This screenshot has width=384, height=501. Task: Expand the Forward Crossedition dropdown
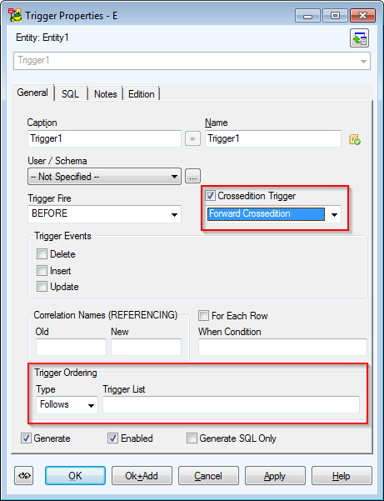[273, 214]
